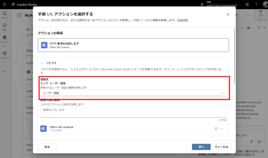Click the Create plus icon in sidebar
The width and height of the screenshot is (268, 158).
coord(5,25)
